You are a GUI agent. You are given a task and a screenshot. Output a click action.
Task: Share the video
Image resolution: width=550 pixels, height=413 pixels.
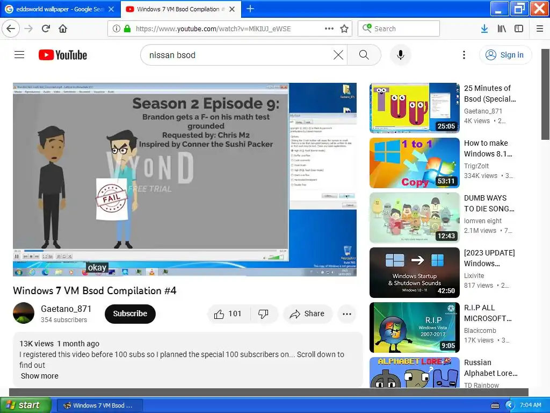pos(307,314)
